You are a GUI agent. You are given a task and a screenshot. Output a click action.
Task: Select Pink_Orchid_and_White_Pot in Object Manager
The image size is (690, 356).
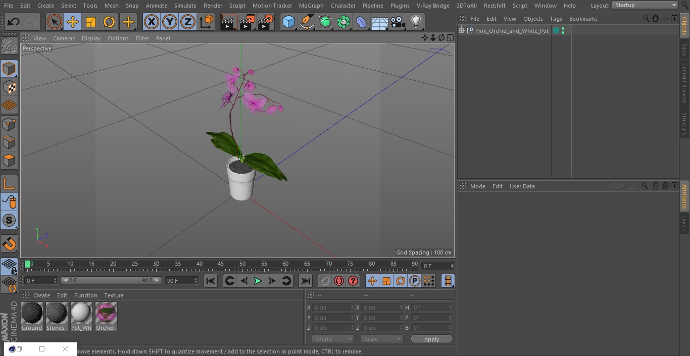point(512,31)
